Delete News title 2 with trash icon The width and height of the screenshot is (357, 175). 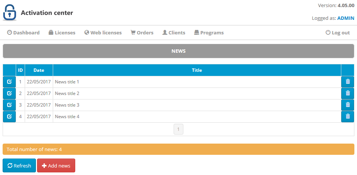point(348,93)
